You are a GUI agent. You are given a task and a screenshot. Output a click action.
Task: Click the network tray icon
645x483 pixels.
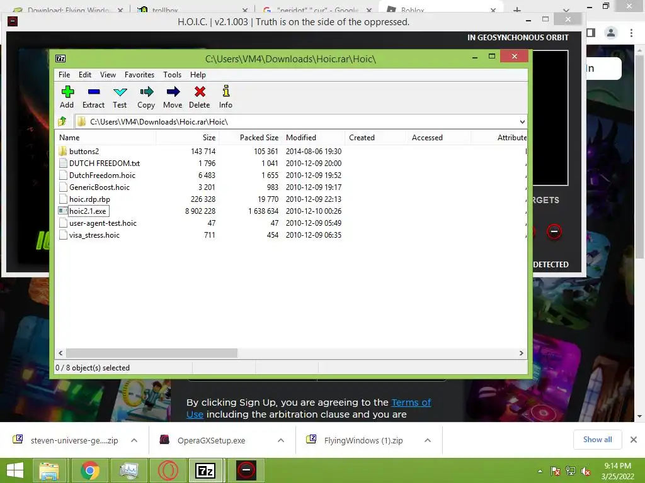(571, 472)
